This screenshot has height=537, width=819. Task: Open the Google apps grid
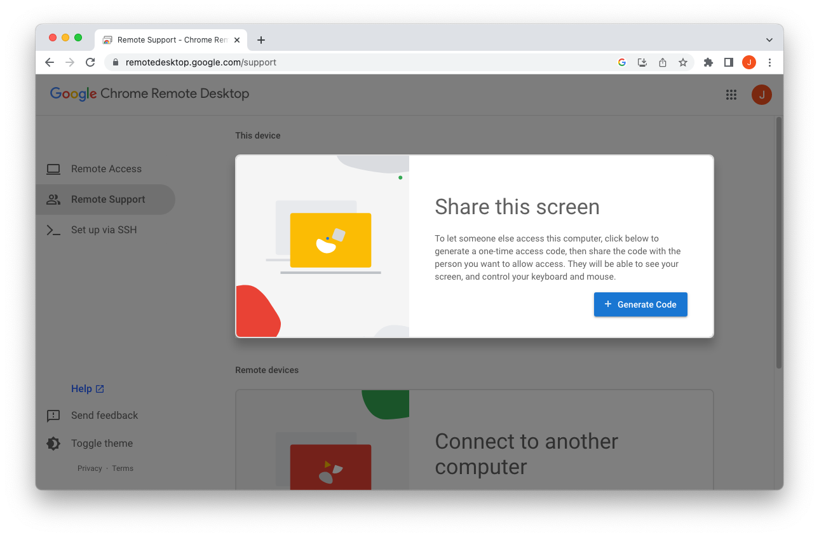point(731,95)
